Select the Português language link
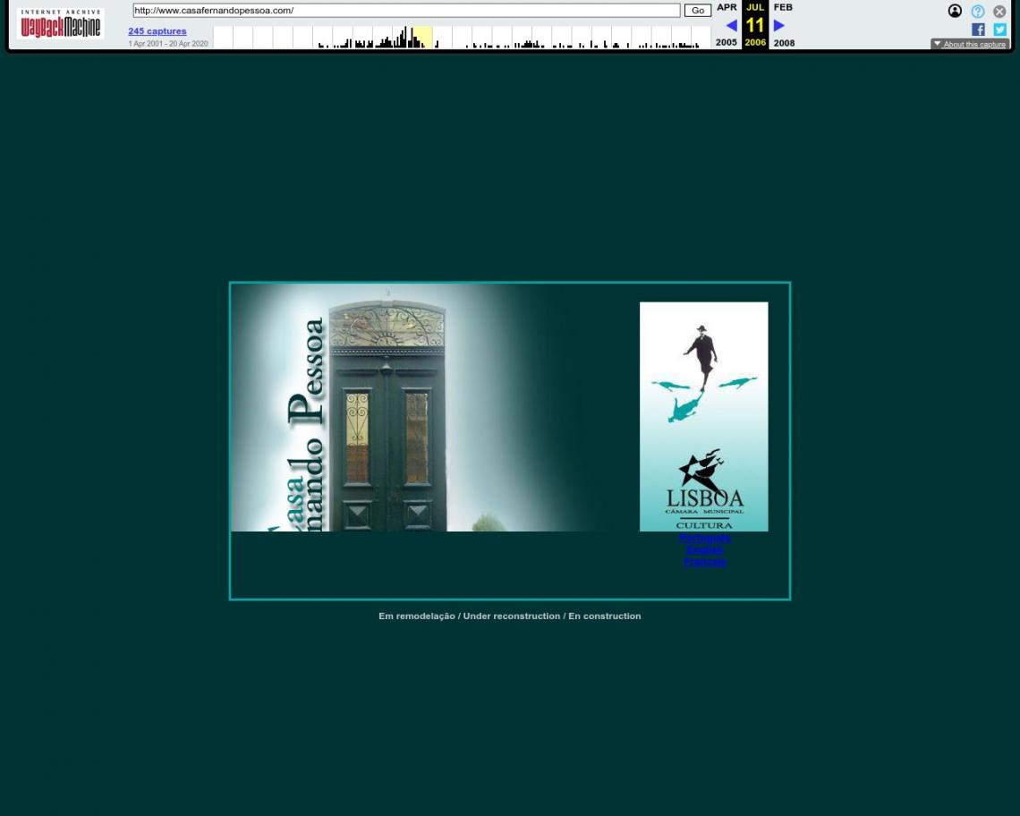The height and width of the screenshot is (816, 1020). coord(704,538)
